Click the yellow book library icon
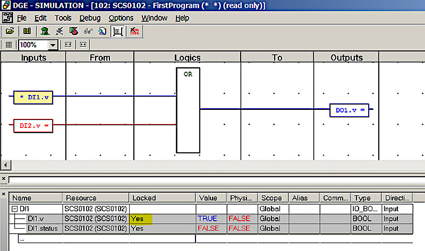425x251 pixels. 27,31
